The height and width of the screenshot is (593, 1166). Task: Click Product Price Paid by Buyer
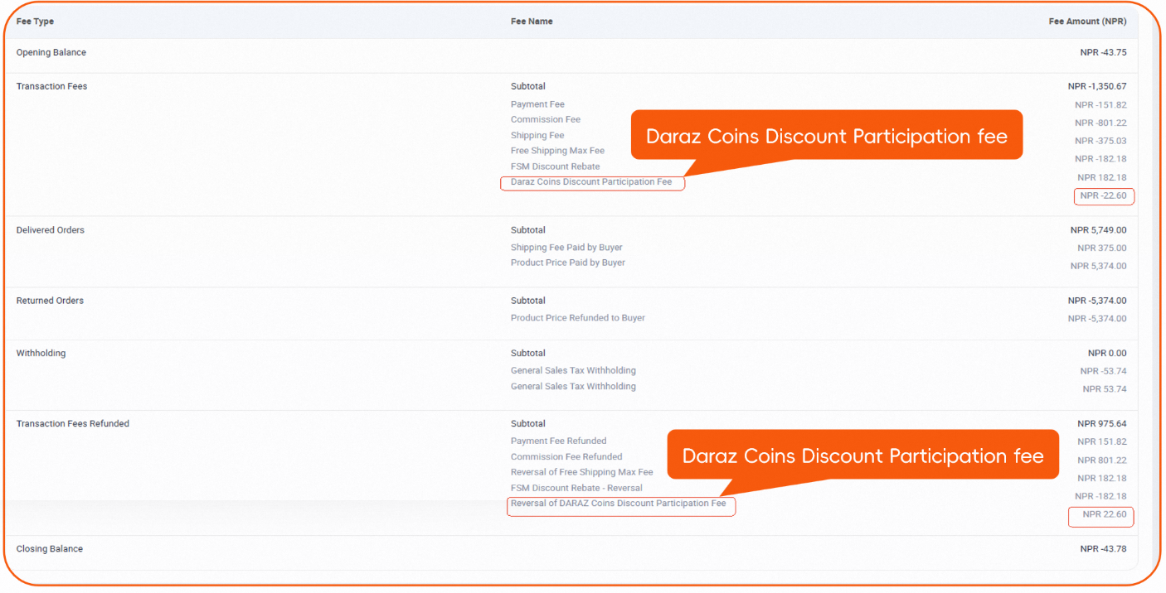point(568,263)
